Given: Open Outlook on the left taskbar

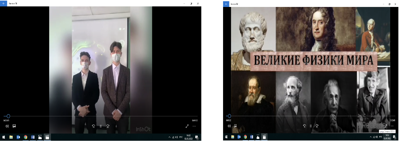Looking at the screenshot, I should [18, 137].
